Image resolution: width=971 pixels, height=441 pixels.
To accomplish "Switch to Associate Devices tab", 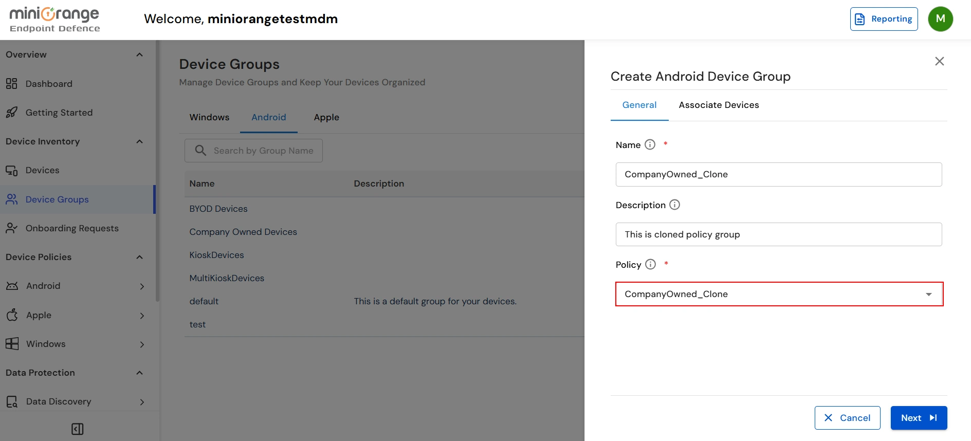I will click(719, 105).
